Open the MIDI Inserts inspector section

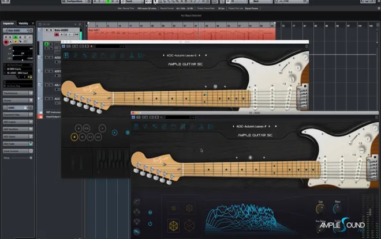coord(18,122)
